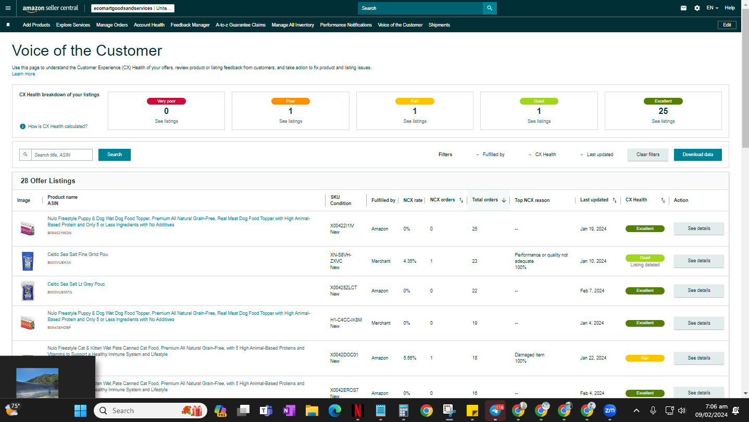Click See details for Celtic Sea Salt Lt Grey Pouc

tap(699, 290)
